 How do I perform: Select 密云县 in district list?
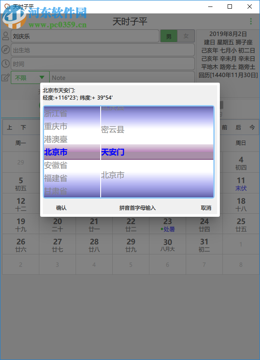tap(157, 129)
